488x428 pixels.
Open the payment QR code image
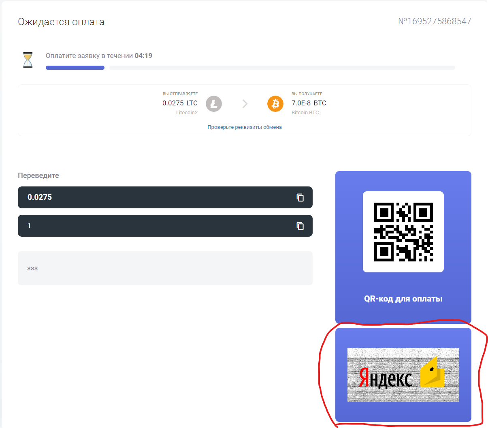coord(403,232)
